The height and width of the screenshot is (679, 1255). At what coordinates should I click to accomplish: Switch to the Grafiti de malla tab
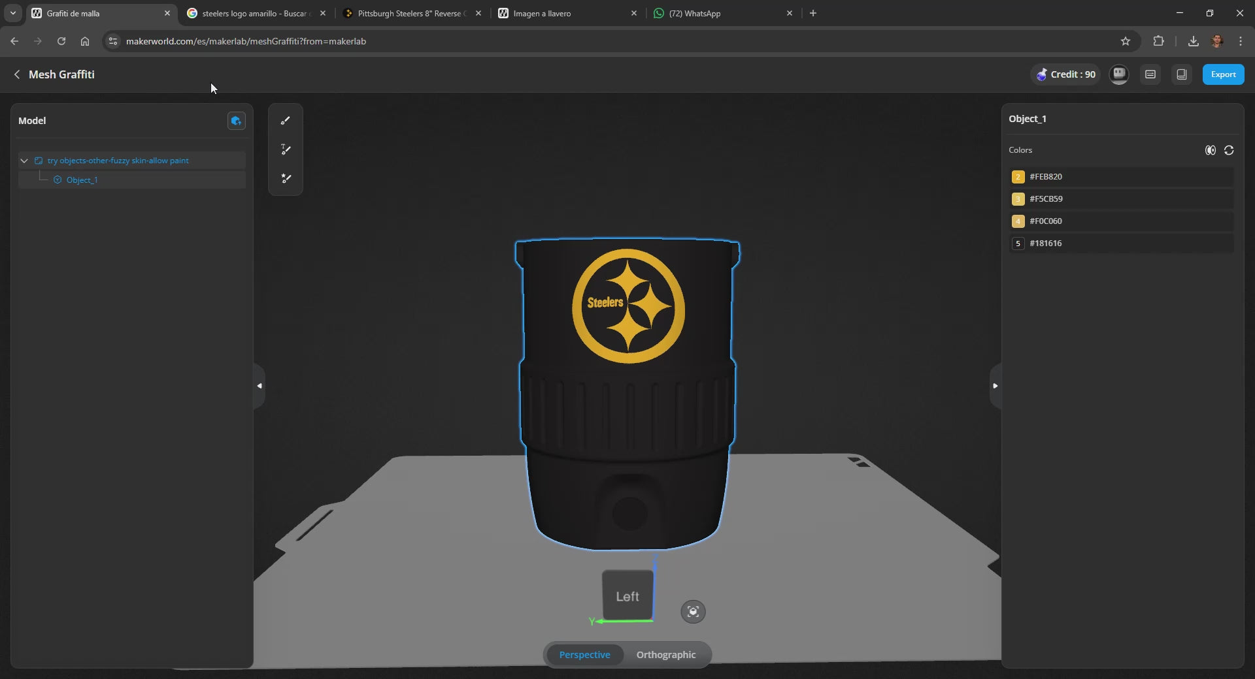[x=101, y=13]
